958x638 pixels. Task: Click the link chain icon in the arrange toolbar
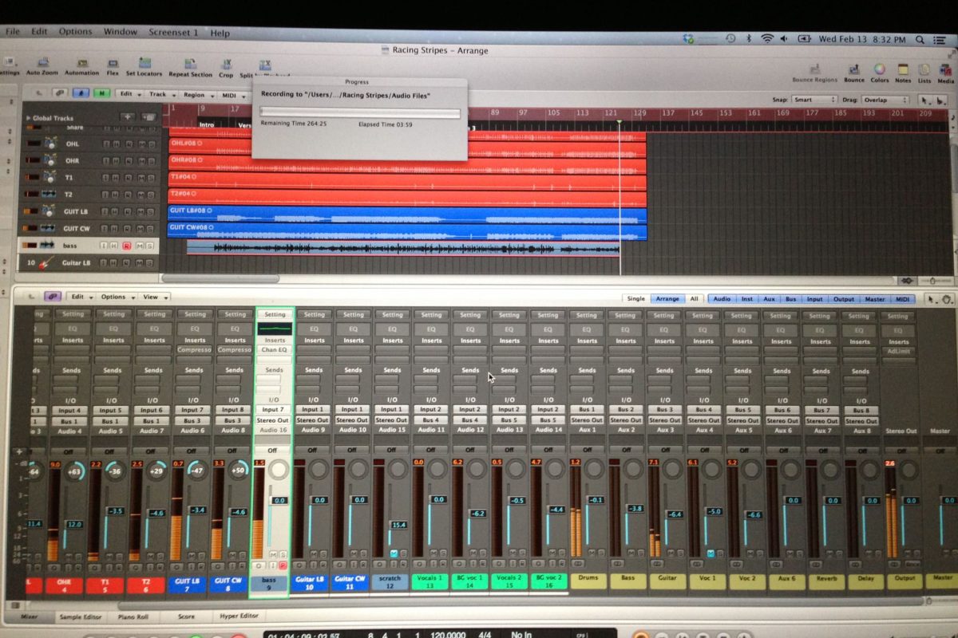(58, 94)
